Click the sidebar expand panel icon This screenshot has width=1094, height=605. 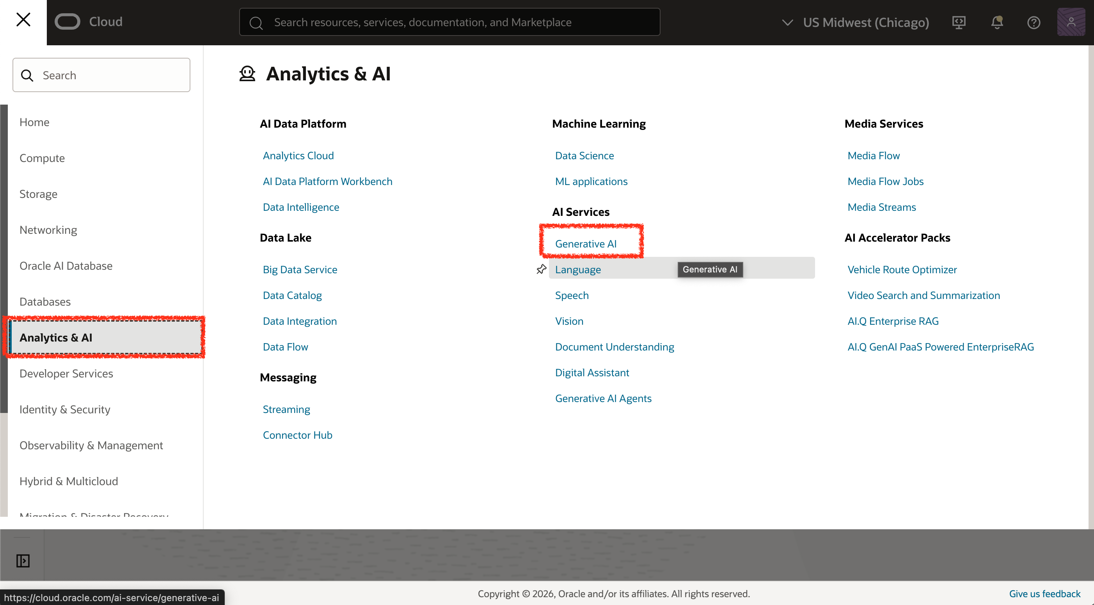23,561
